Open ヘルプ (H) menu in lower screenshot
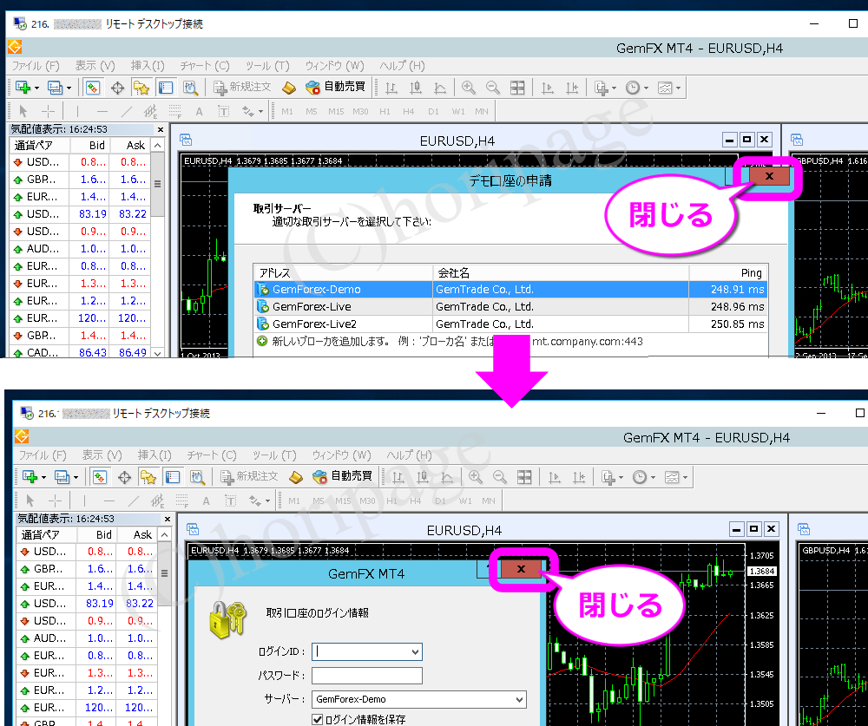Viewport: 868px width, 726px height. pyautogui.click(x=409, y=455)
